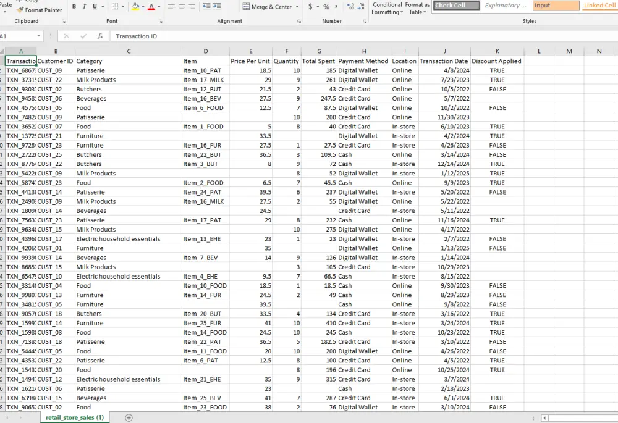Select cell with date 12/14/2024

tap(444, 164)
